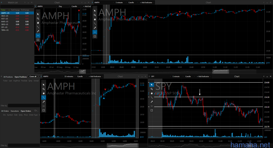273x148 pixels.
Task: Switch to Open Orders tab
Action: 26,111
